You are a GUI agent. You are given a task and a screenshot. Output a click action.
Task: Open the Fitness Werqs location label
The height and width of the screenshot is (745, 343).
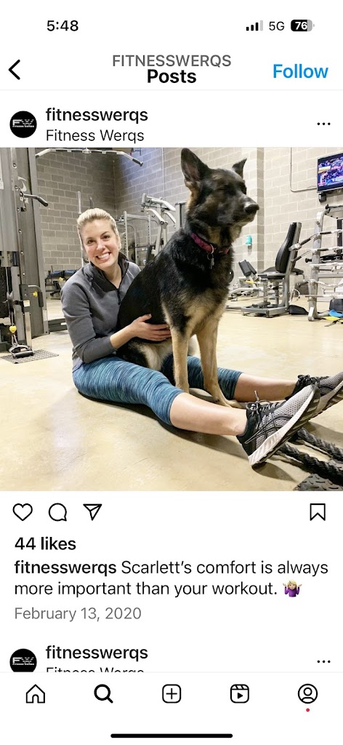95,135
